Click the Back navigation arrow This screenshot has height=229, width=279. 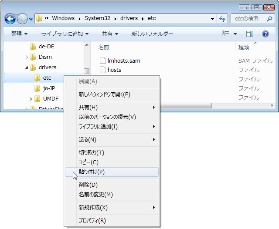(x=10, y=19)
